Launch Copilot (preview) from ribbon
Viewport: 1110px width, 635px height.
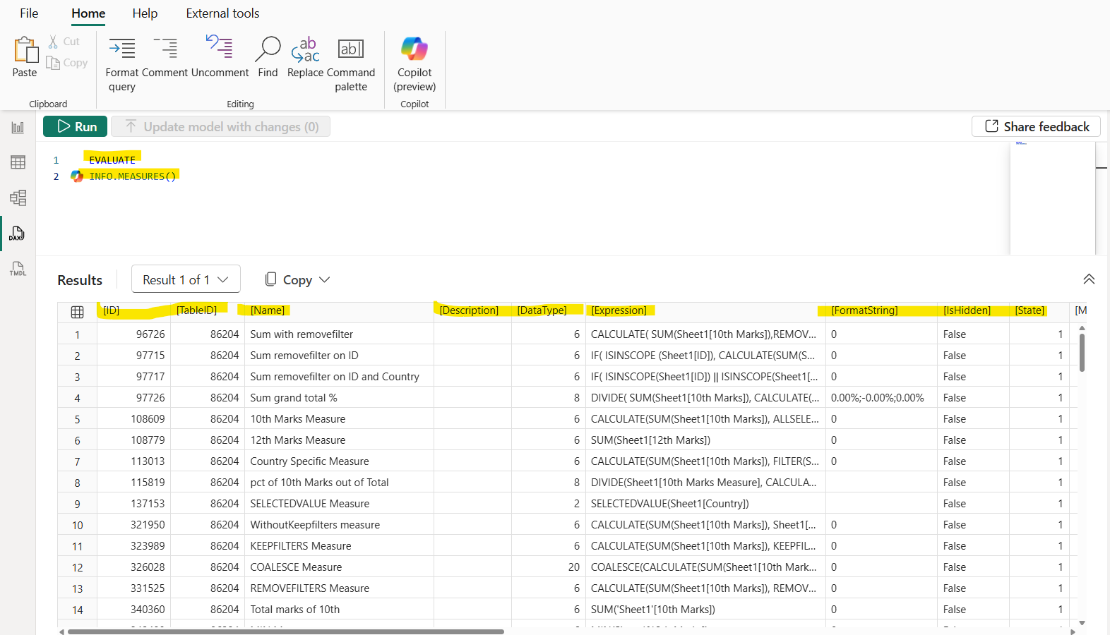click(414, 49)
